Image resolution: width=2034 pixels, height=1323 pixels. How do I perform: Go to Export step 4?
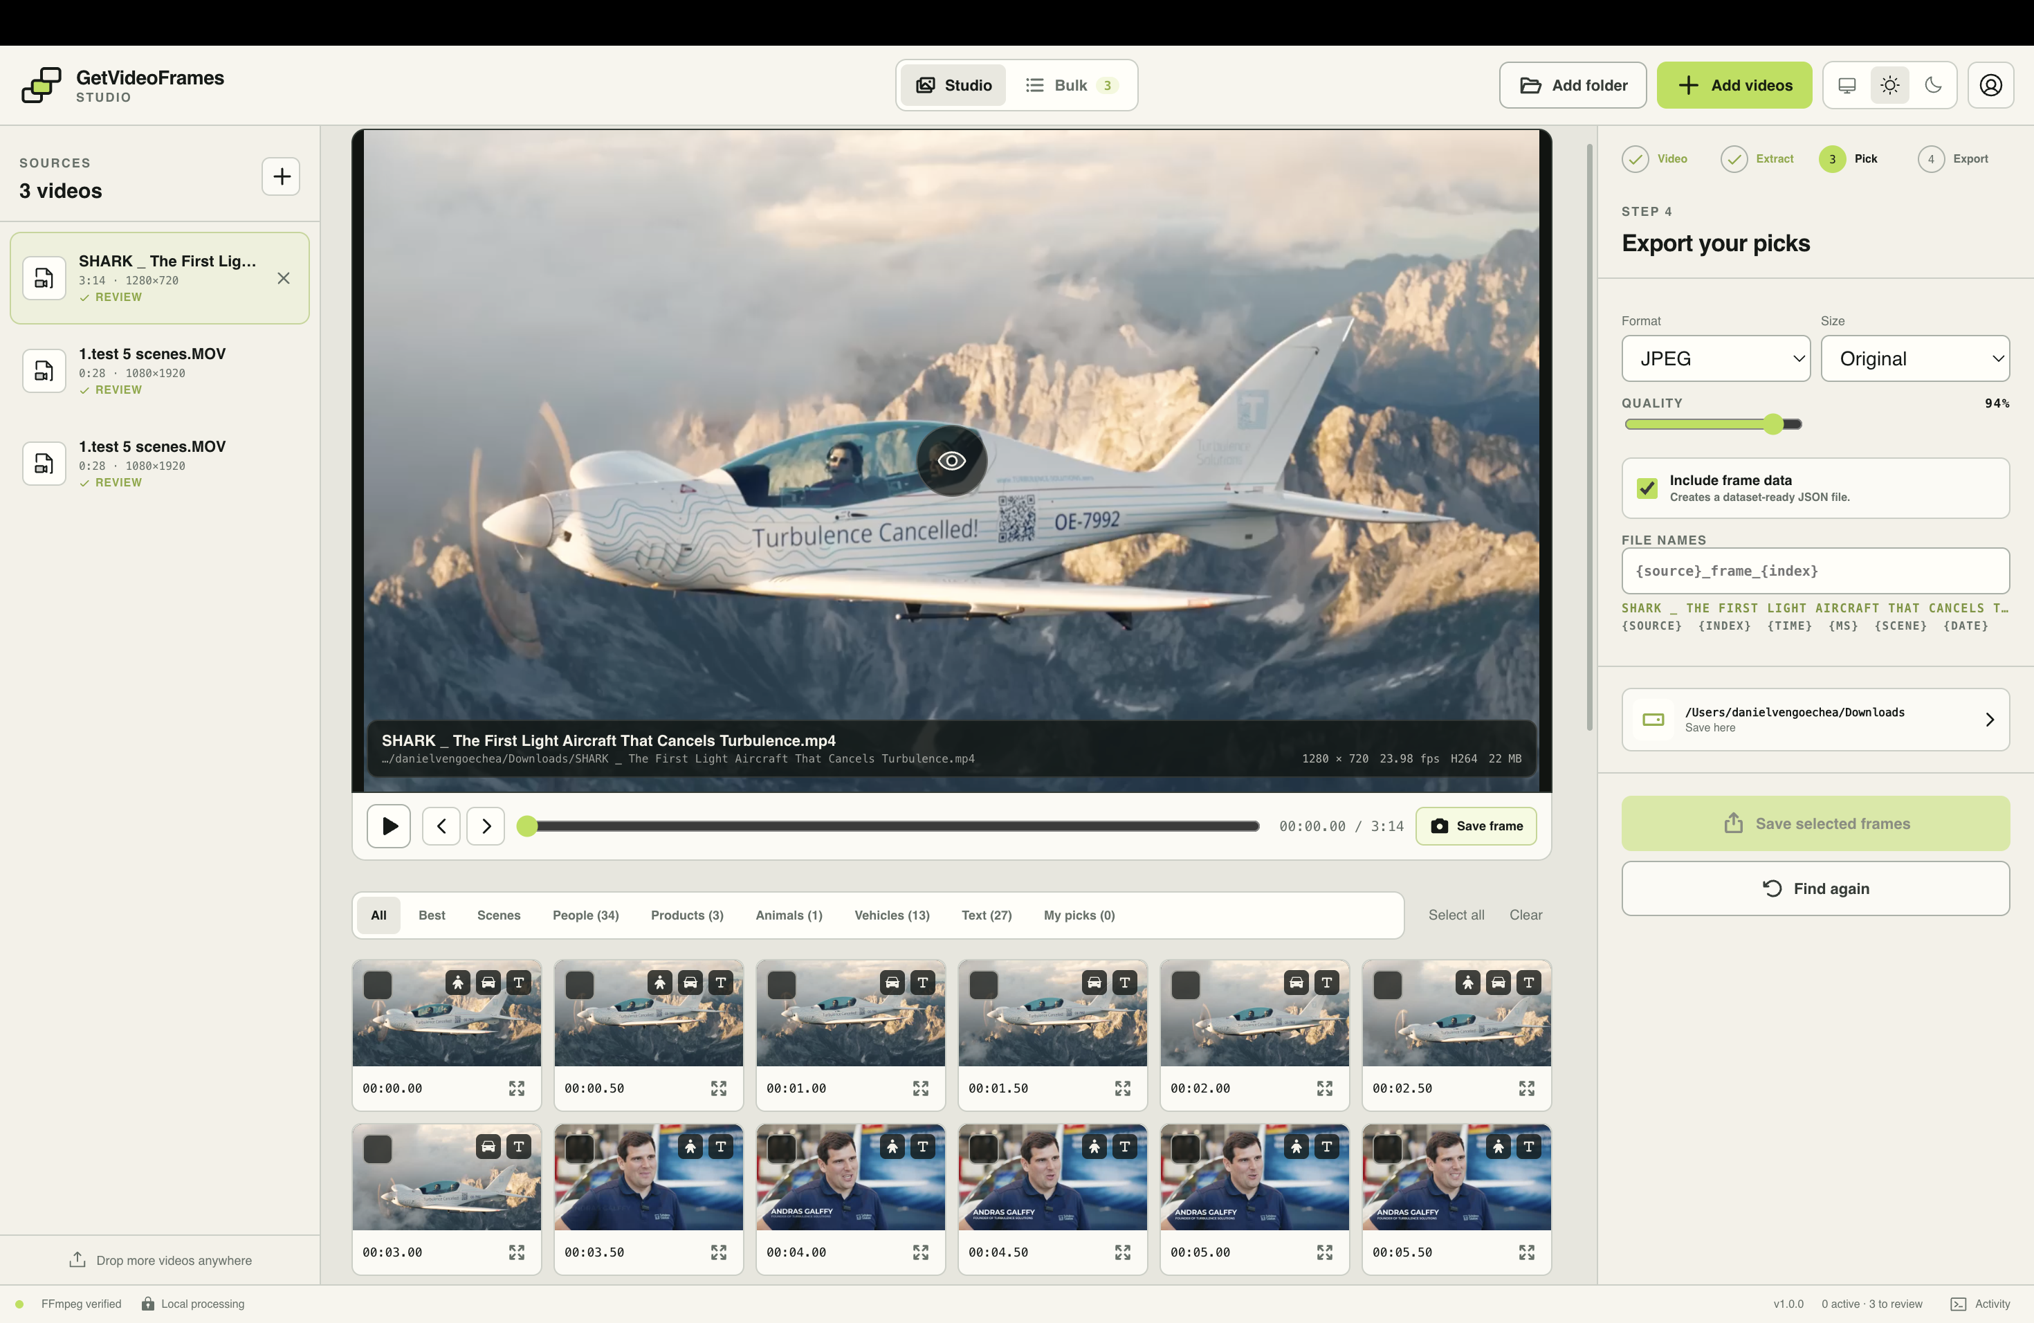pyautogui.click(x=1953, y=159)
